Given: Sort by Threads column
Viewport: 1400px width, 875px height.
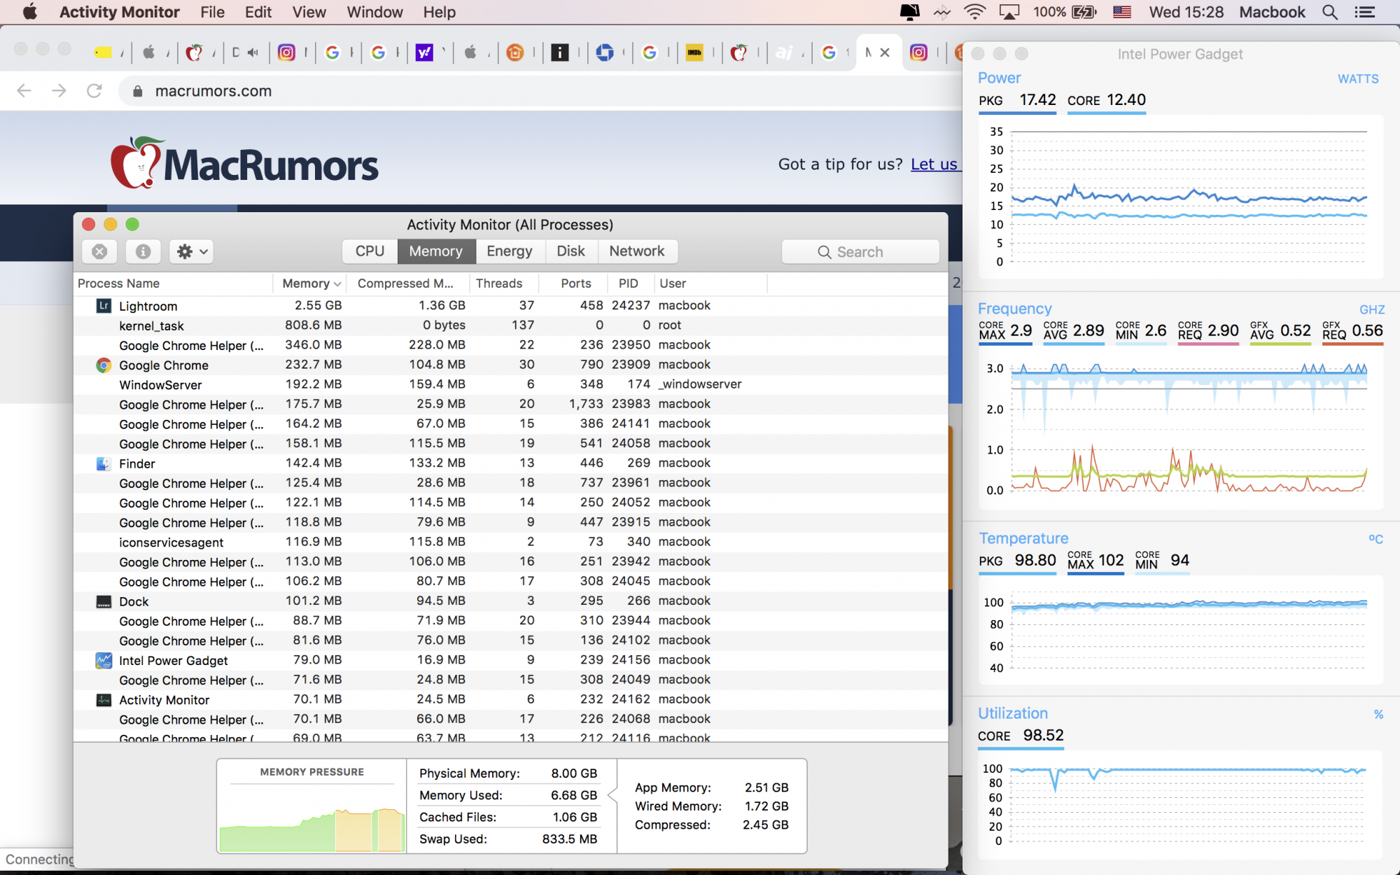Looking at the screenshot, I should click(503, 283).
